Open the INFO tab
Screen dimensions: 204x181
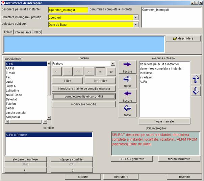click(x=37, y=32)
